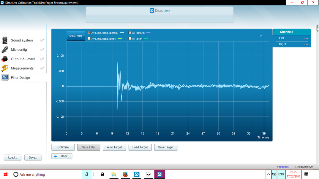This screenshot has width=319, height=179.
Task: Open the Feedback link
Action: [282, 167]
